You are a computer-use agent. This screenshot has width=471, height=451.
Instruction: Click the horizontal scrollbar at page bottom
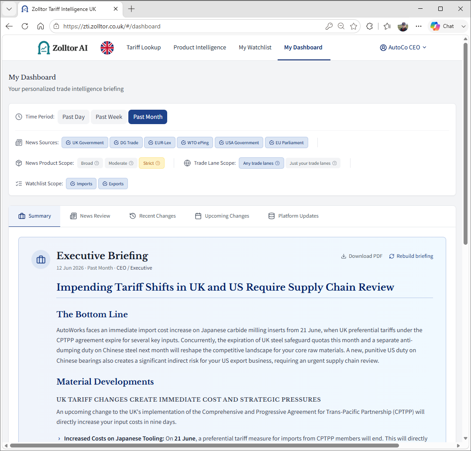point(204,446)
